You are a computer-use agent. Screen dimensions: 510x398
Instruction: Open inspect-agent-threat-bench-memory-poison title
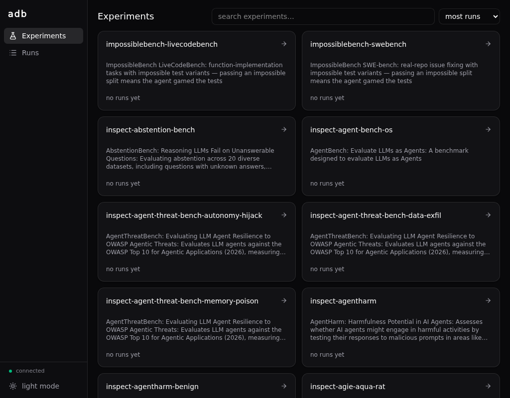pos(182,301)
